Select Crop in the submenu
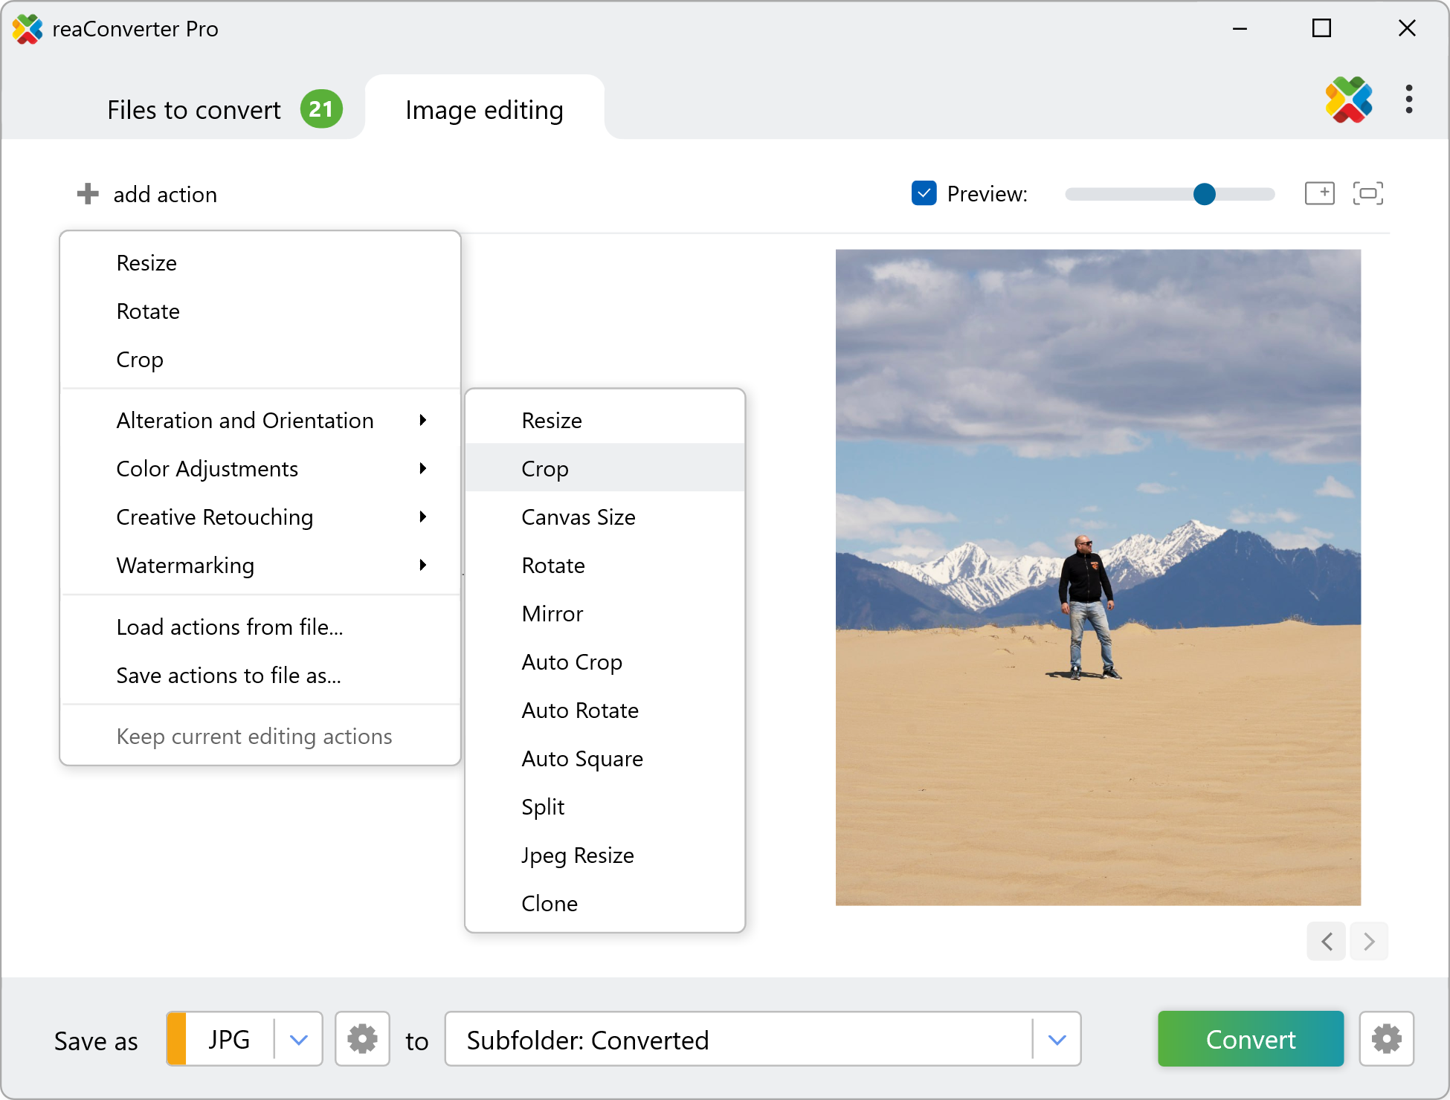Viewport: 1450px width, 1100px height. click(545, 469)
